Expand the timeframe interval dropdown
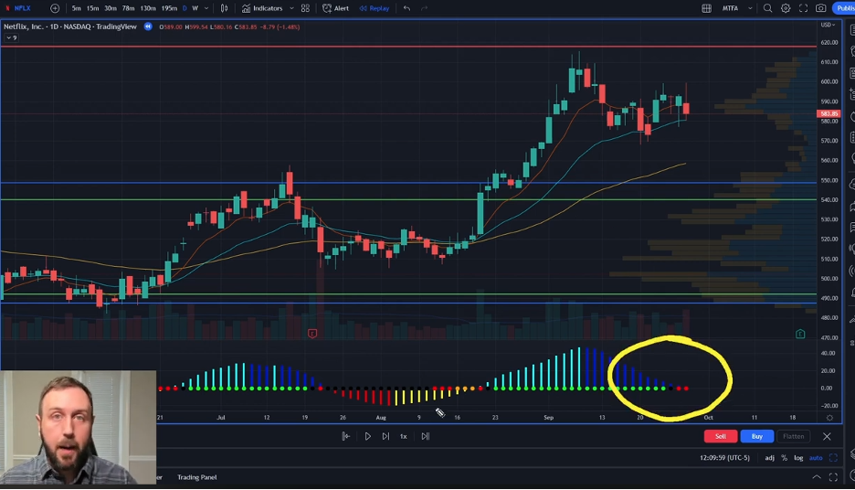This screenshot has width=855, height=490. click(x=206, y=8)
